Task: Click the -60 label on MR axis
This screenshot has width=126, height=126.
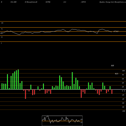Action: click(x=123, y=103)
